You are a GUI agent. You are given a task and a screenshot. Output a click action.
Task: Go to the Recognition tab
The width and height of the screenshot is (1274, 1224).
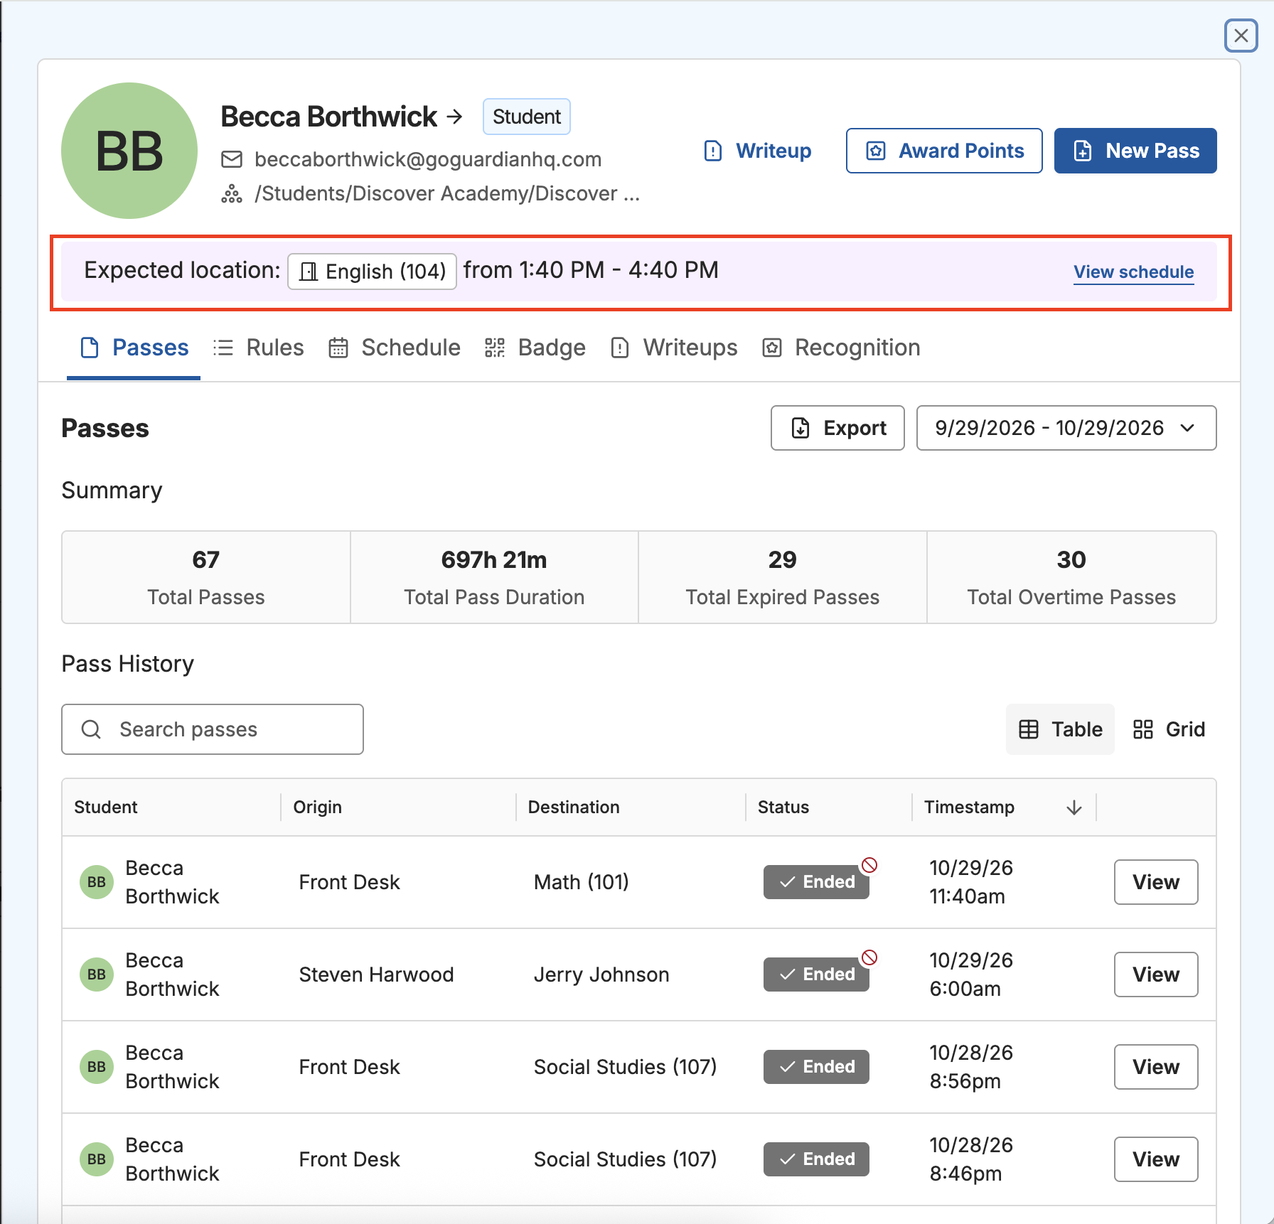841,348
